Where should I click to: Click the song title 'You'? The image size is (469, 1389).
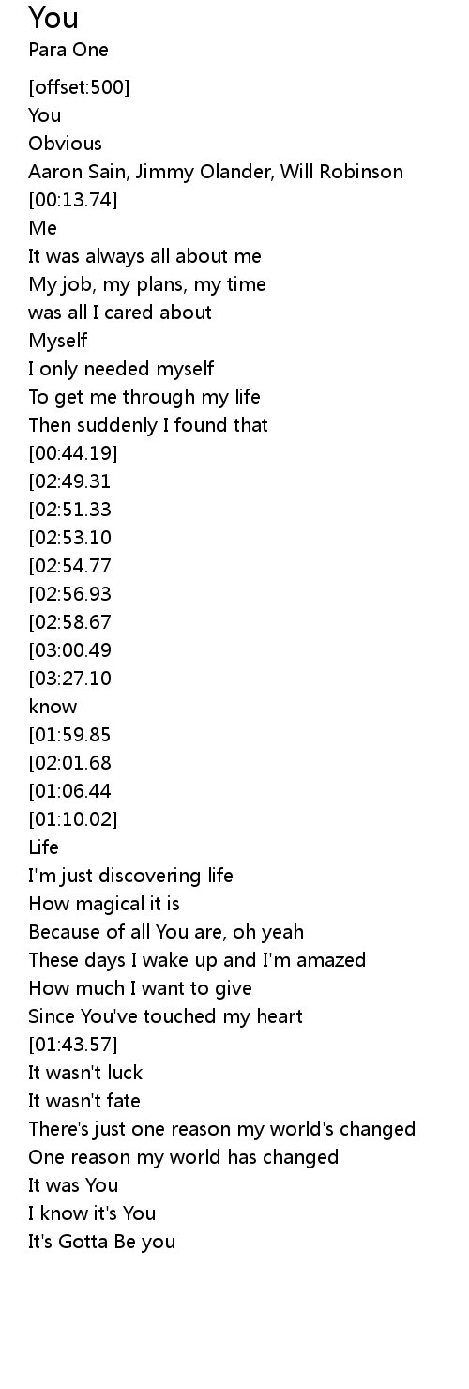(x=53, y=18)
